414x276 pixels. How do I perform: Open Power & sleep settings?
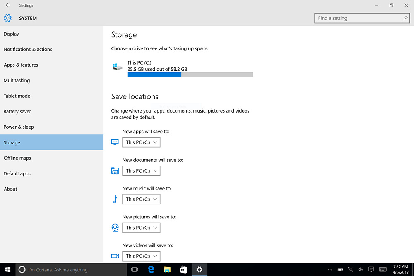(x=52, y=127)
